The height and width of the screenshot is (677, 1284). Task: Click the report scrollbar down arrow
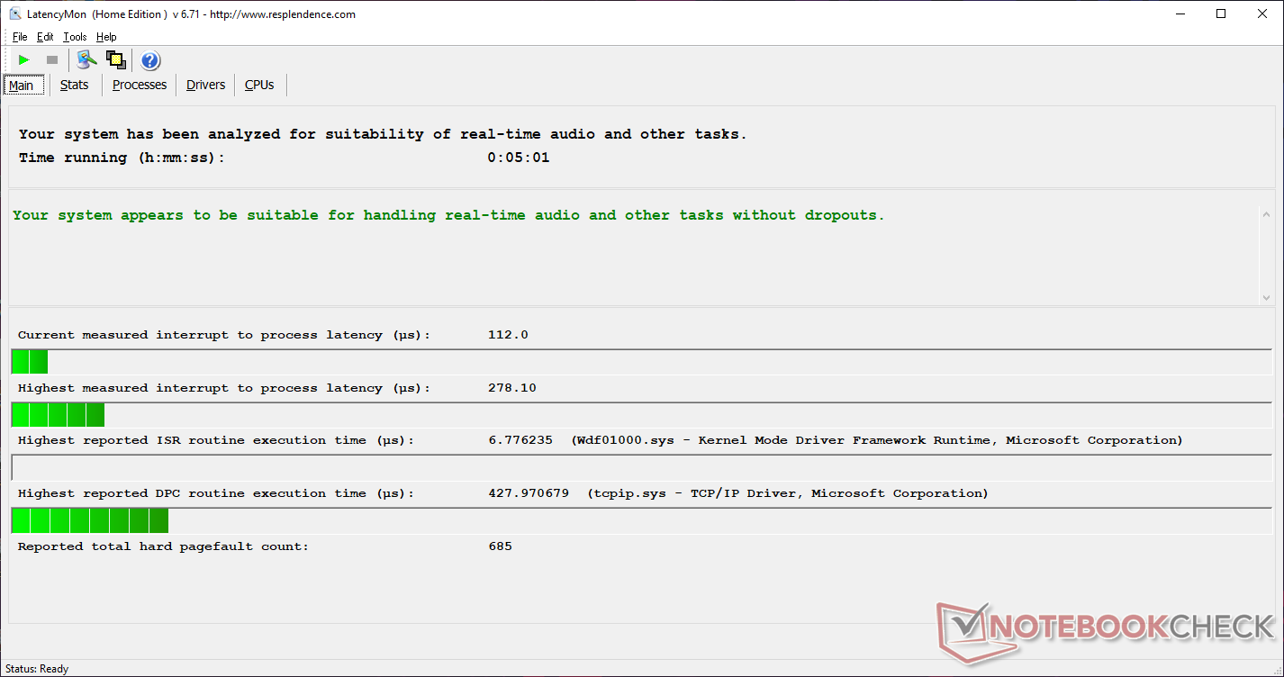click(1267, 297)
